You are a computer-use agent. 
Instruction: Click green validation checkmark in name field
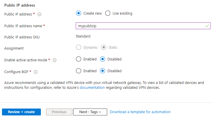[207, 26]
